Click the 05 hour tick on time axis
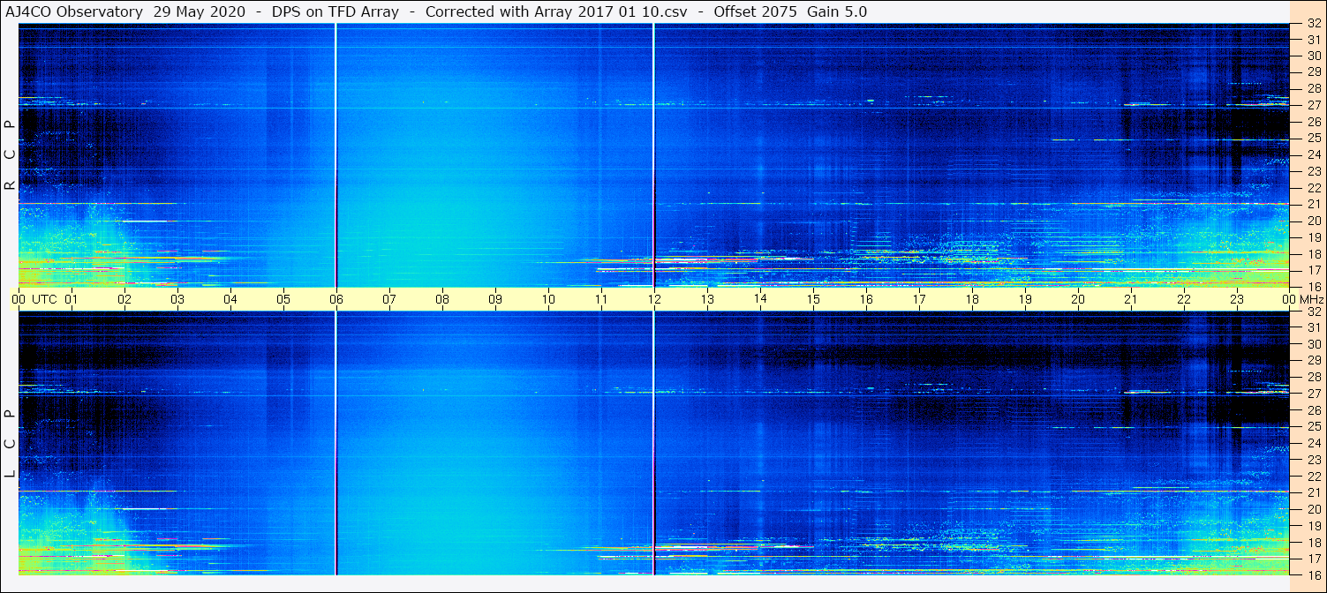This screenshot has width=1327, height=593. coord(283,299)
